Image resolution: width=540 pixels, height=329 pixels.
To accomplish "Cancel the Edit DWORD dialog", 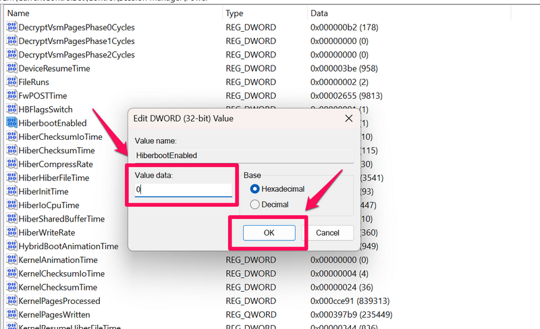I will [x=327, y=232].
